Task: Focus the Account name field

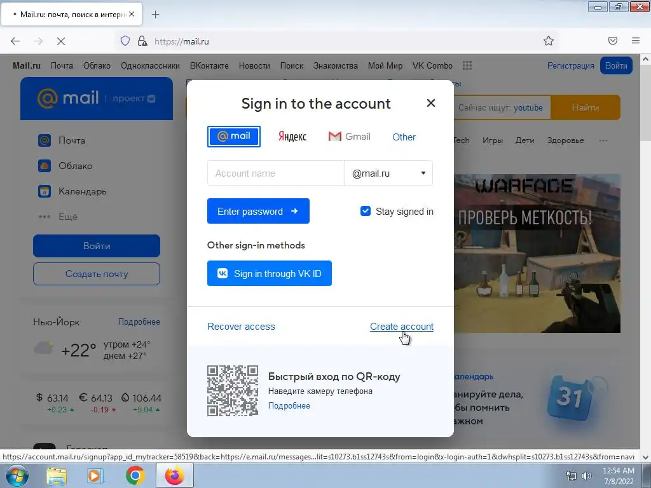Action: click(x=276, y=173)
